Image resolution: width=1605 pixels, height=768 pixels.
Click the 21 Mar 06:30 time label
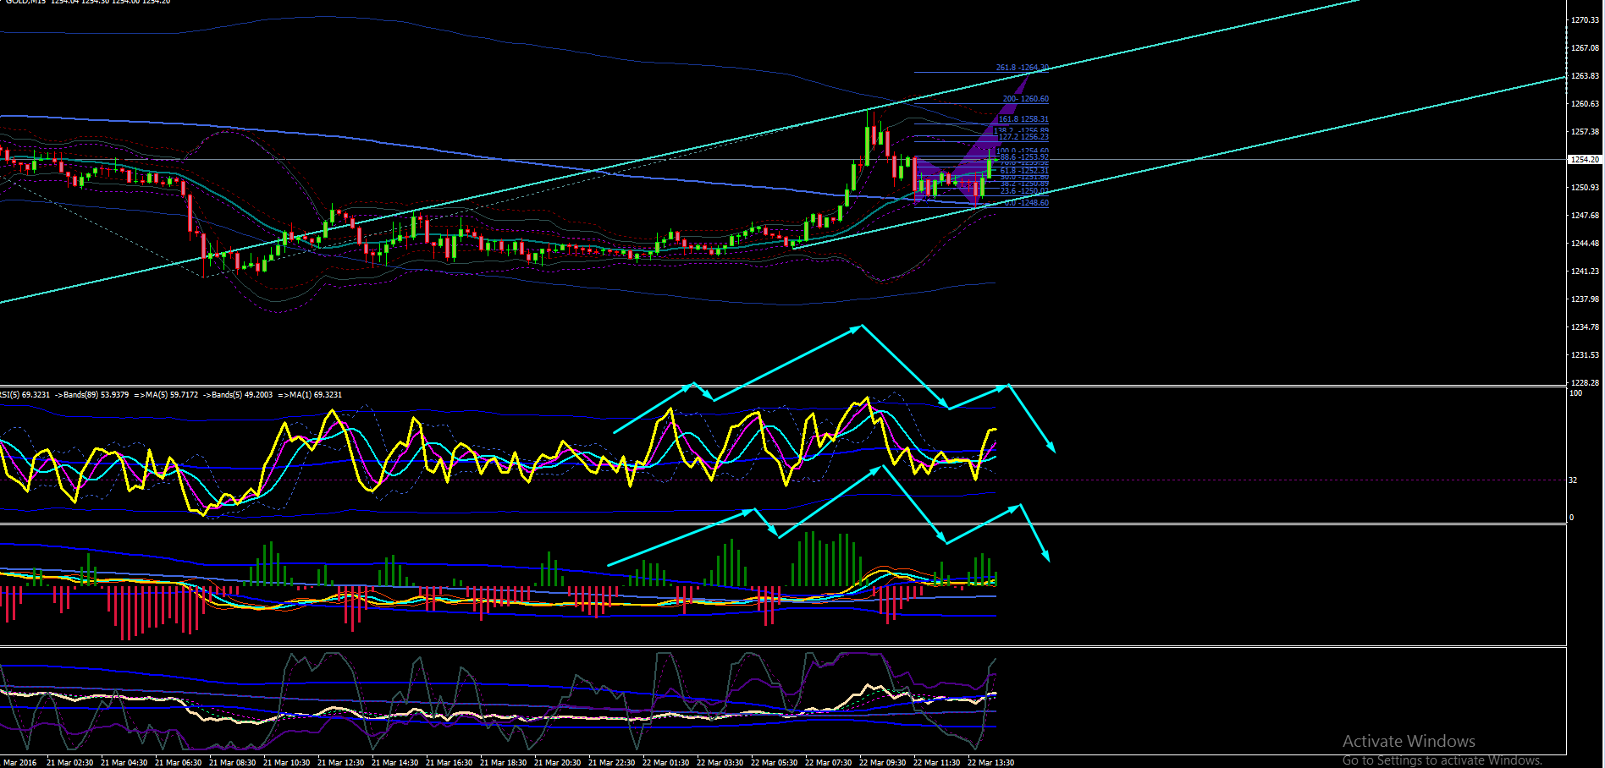tap(179, 763)
